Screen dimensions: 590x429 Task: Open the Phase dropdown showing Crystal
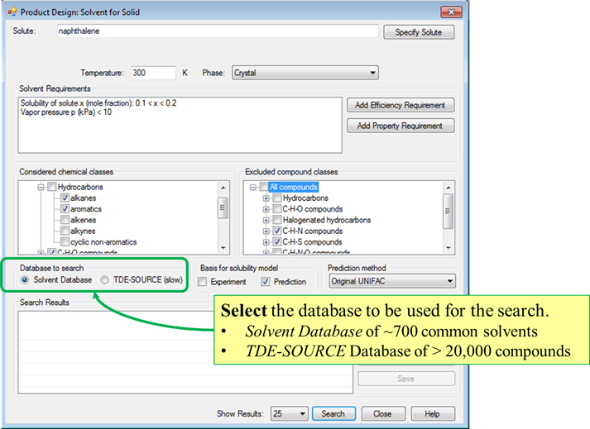[305, 73]
